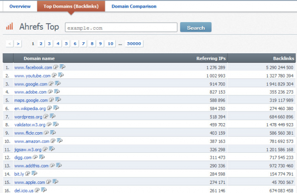Open the www.facebook.com domain link

33,67
